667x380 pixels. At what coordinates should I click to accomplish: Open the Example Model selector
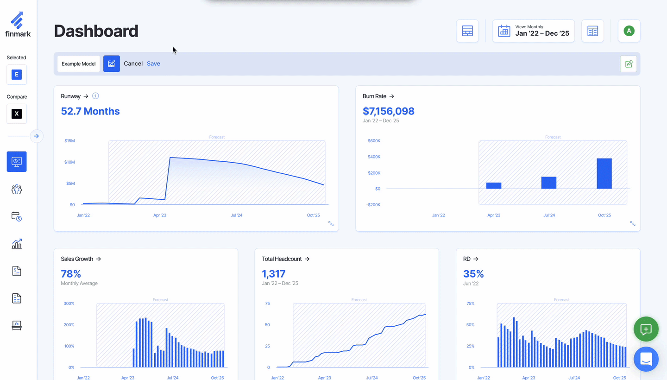pyautogui.click(x=79, y=64)
